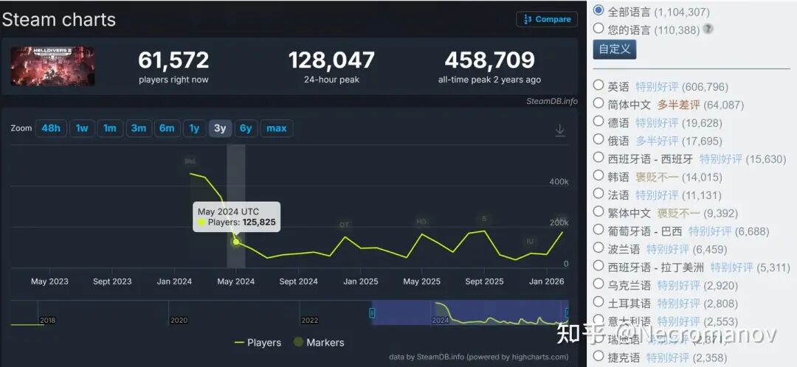
Task: Set chart zoom to 48h
Action: click(51, 128)
